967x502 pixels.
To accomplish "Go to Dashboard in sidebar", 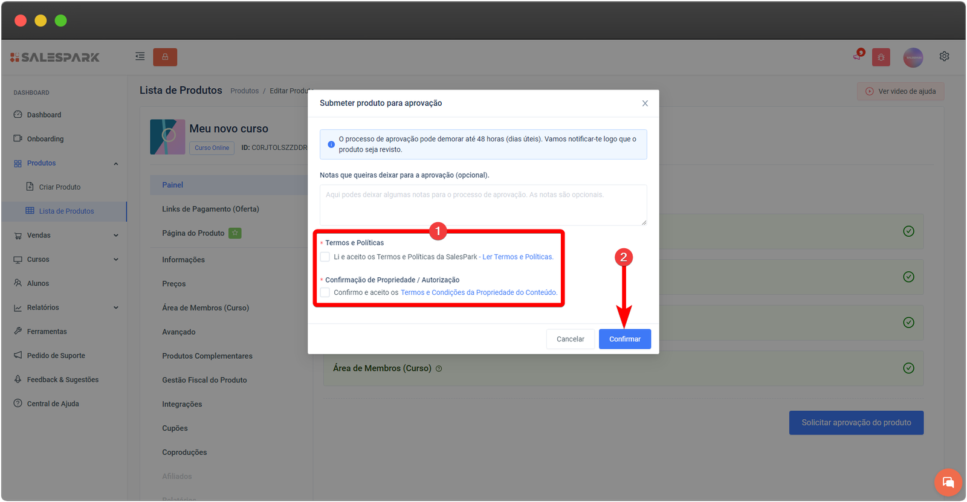I will [44, 115].
